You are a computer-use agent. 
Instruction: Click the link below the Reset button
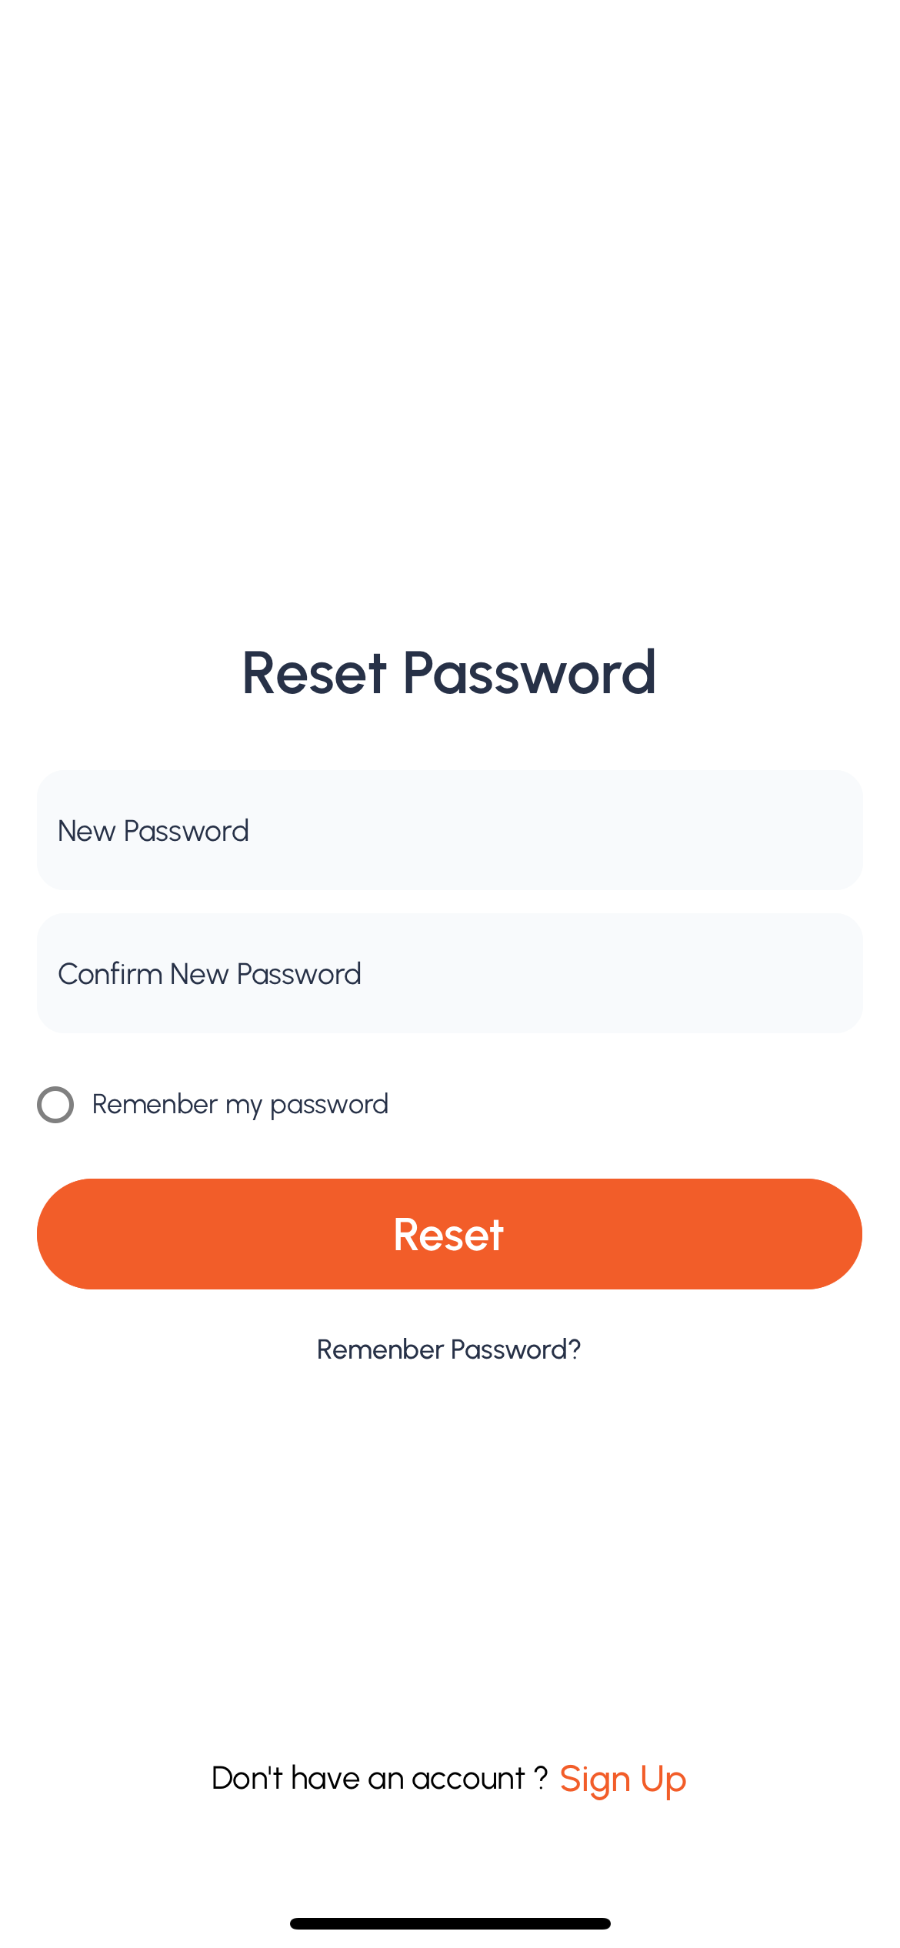[x=448, y=1349]
